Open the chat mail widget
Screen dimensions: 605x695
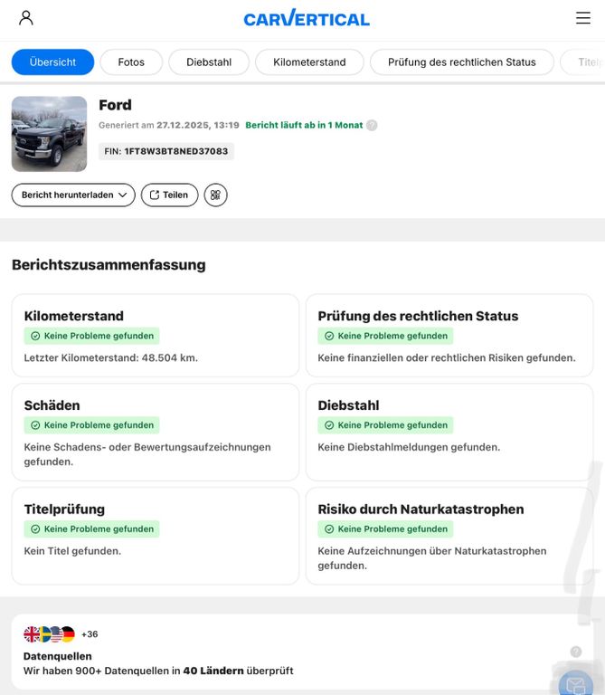click(x=575, y=684)
